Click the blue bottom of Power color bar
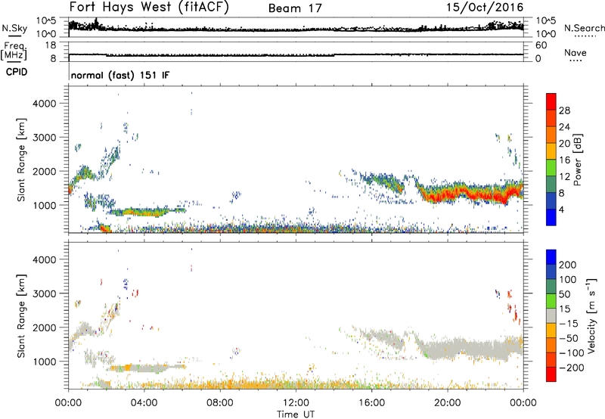605x419 pixels. click(x=551, y=217)
